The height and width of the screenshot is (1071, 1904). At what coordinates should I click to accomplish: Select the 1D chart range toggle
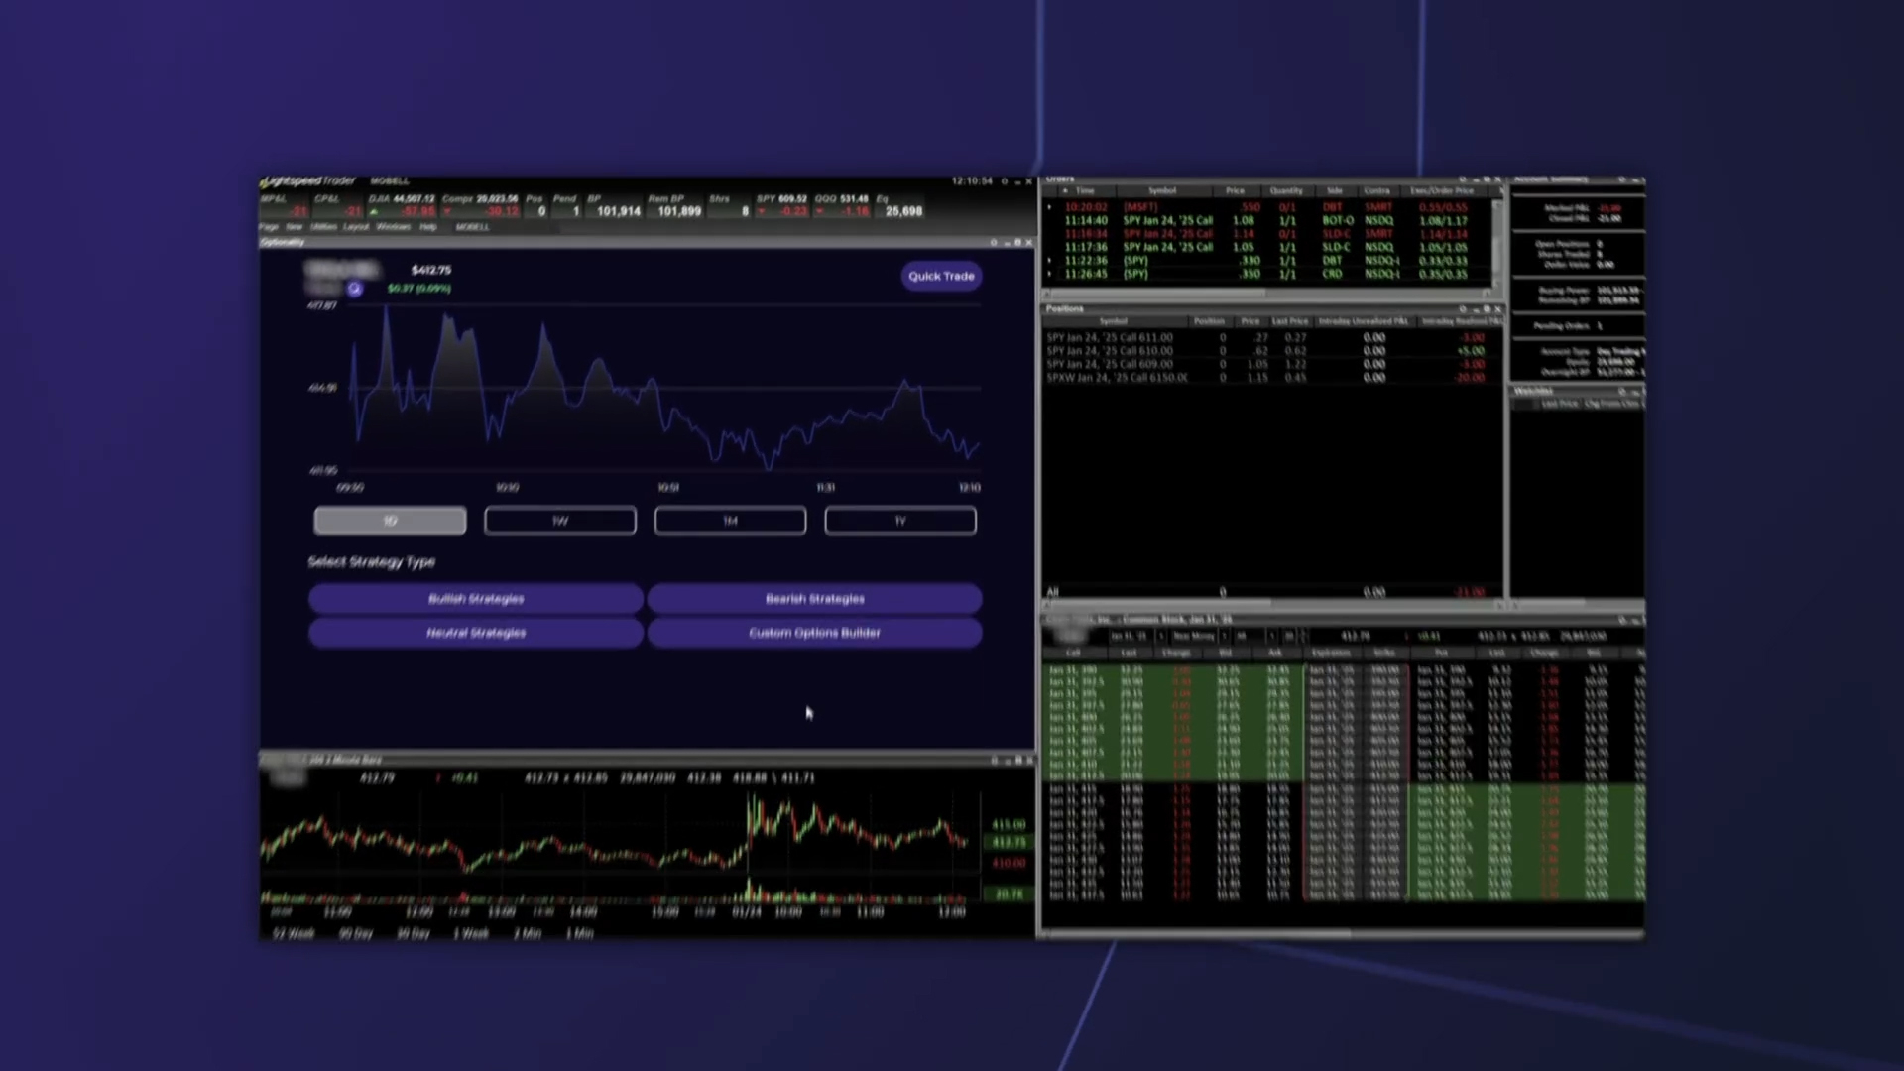click(x=390, y=521)
